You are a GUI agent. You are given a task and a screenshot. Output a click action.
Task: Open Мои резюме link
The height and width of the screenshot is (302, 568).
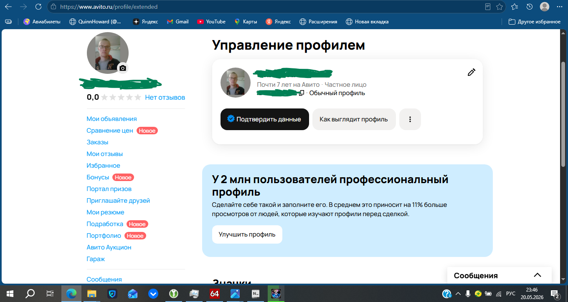105,212
